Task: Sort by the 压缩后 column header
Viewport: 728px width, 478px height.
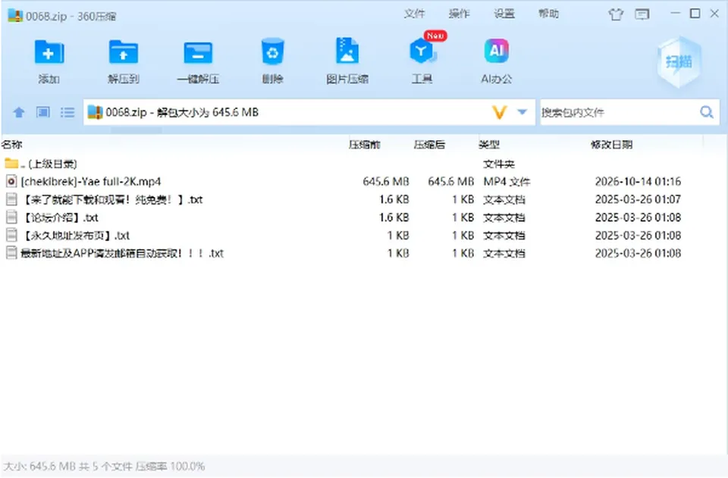Action: tap(429, 145)
